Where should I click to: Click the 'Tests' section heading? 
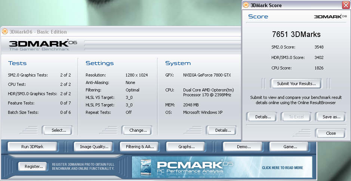[x=17, y=63]
